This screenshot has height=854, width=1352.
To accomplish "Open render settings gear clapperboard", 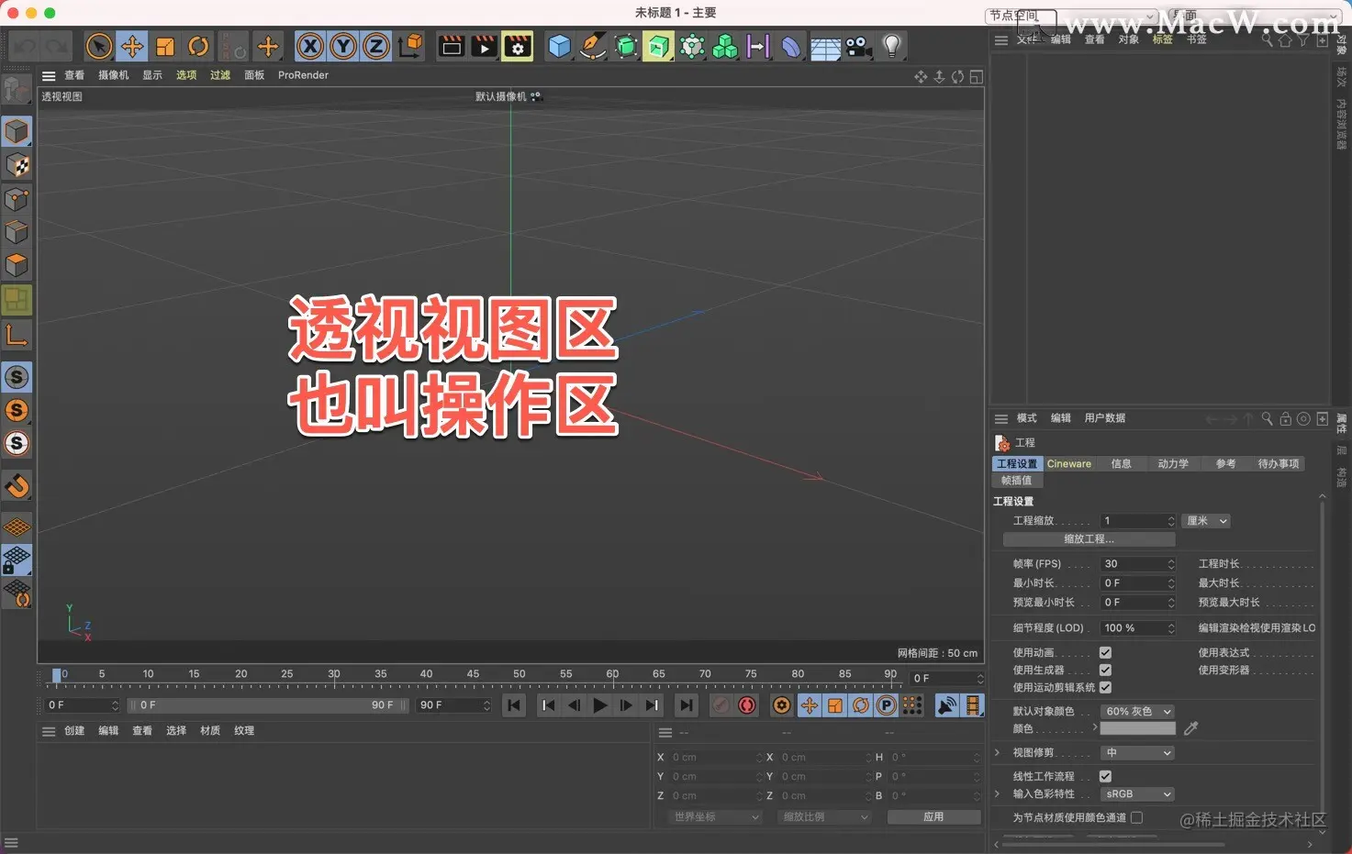I will pos(518,46).
